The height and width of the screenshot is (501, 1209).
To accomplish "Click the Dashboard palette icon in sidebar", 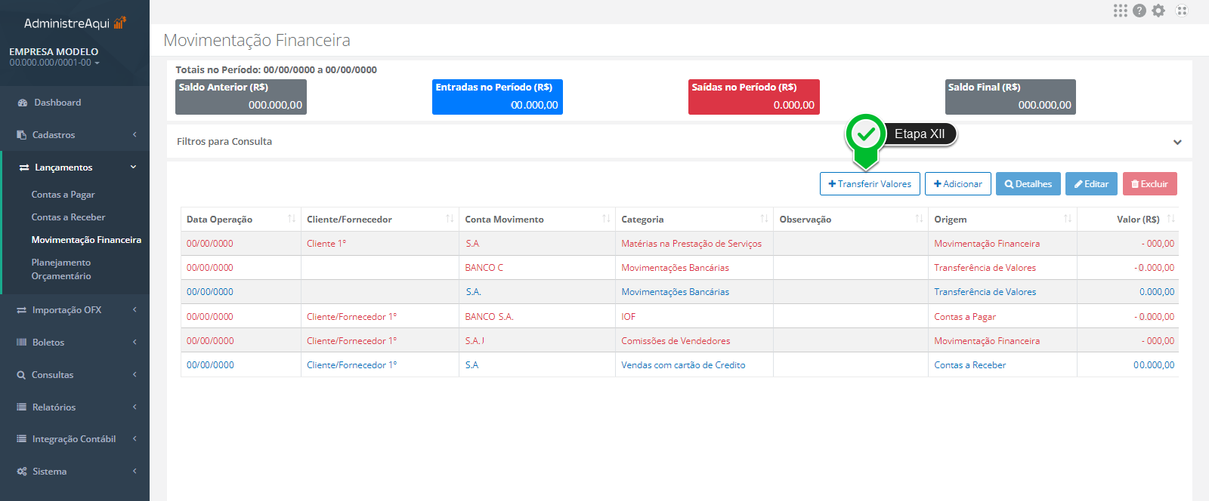I will [22, 103].
